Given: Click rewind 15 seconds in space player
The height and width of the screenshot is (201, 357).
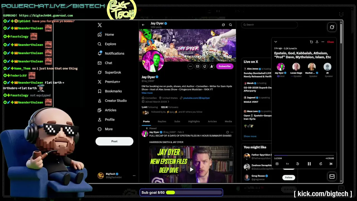Looking at the screenshot, I should [298, 164].
